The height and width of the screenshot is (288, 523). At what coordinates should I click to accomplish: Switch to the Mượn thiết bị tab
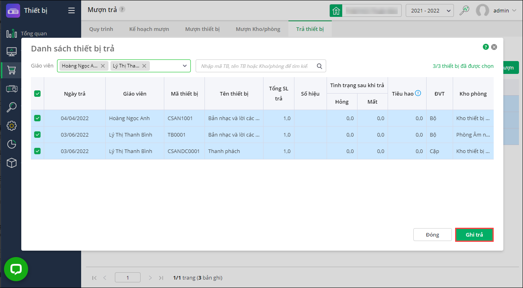[x=202, y=29]
